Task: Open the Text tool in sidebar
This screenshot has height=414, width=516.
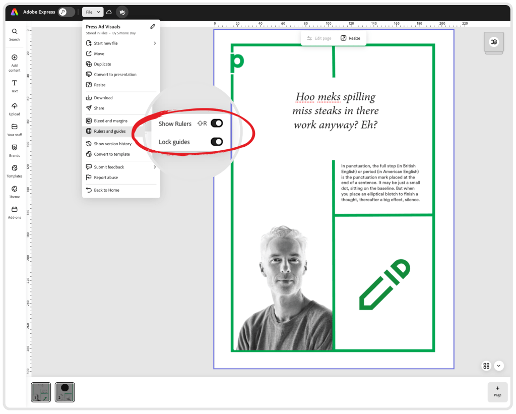Action: coord(14,86)
